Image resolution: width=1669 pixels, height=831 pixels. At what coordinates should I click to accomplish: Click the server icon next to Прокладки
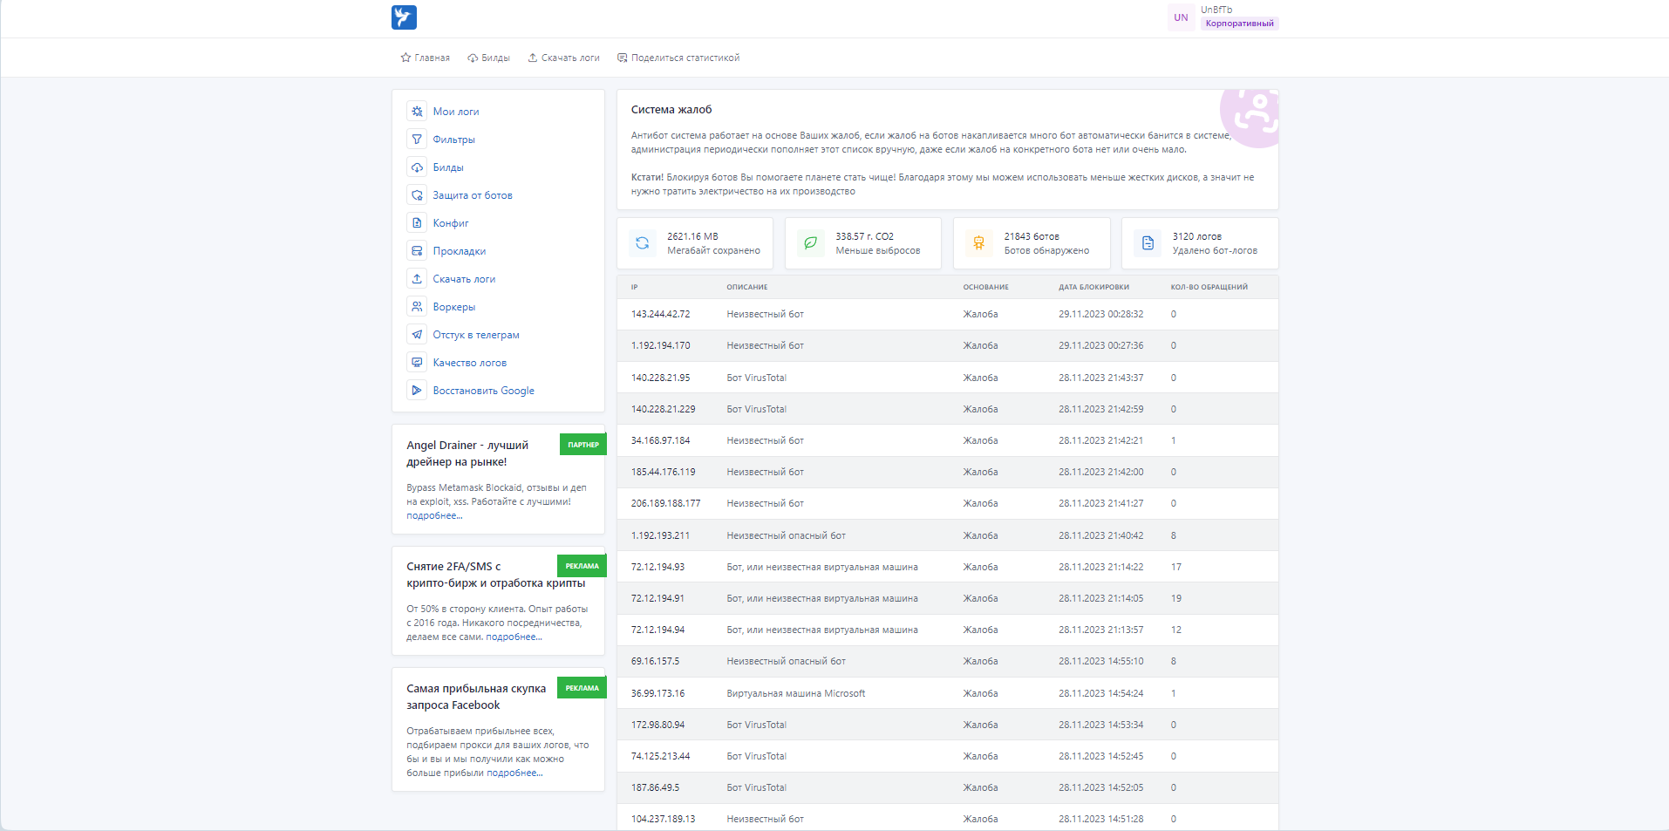click(417, 251)
